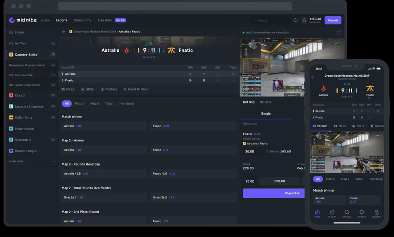This screenshot has height=237, width=394.
Task: Pick Over 26.5 total rounds
Action: [x=104, y=197]
